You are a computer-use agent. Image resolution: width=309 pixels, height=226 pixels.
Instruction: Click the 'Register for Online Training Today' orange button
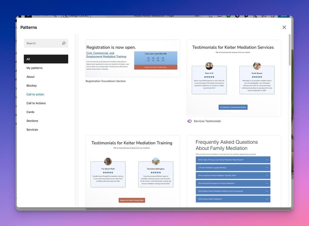132,200
